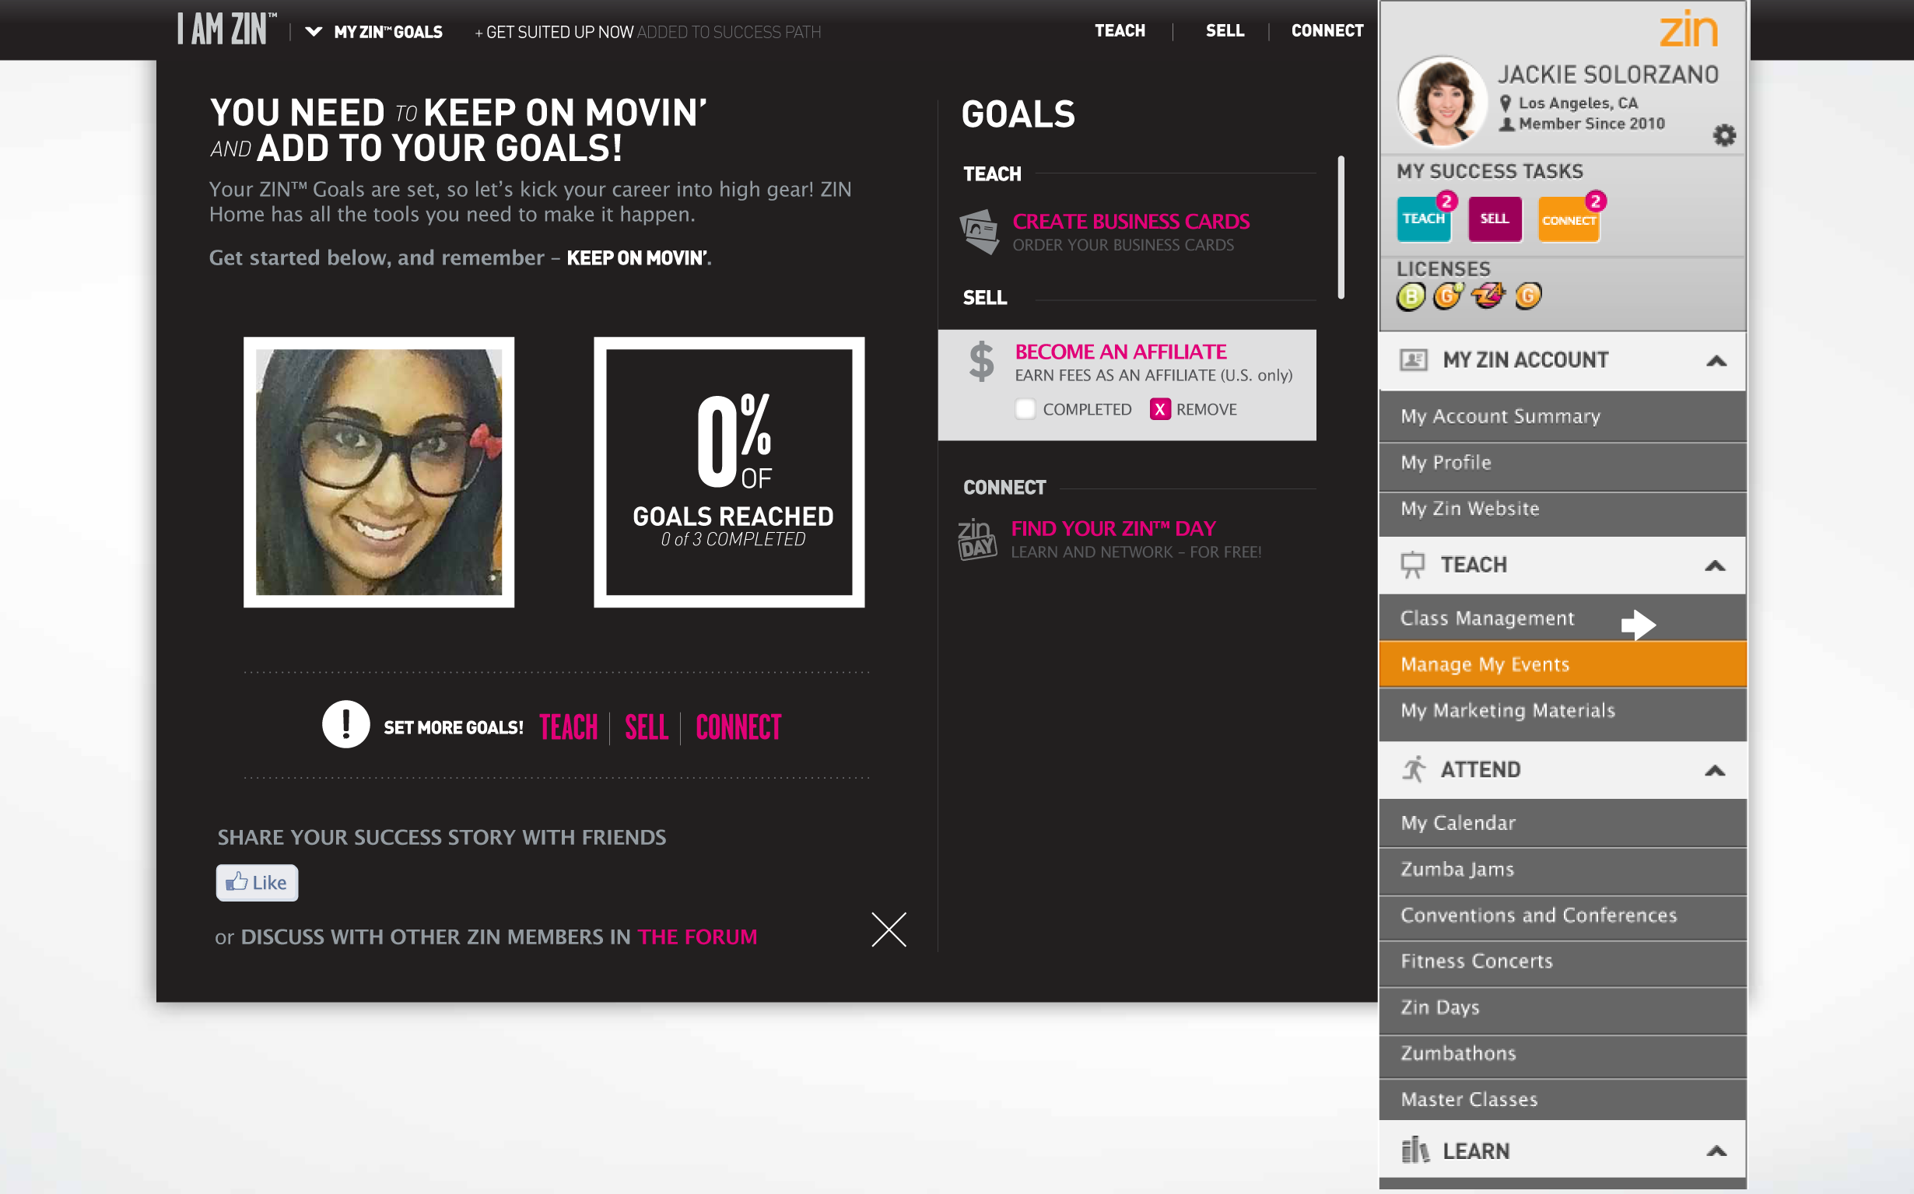Set more TEACH goals link
Screen dimensions: 1914x1194
(x=568, y=727)
